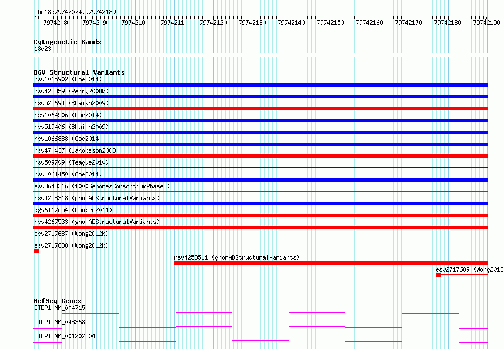The image size is (504, 349).
Task: Click ruler position 79742160
Action: 369,23
